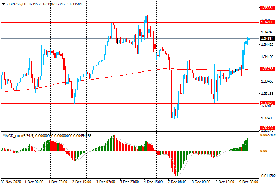Image resolution: width=276 pixels, height=186 pixels.
Task: Click the 1.33460 price scale value
Action: click(x=267, y=81)
